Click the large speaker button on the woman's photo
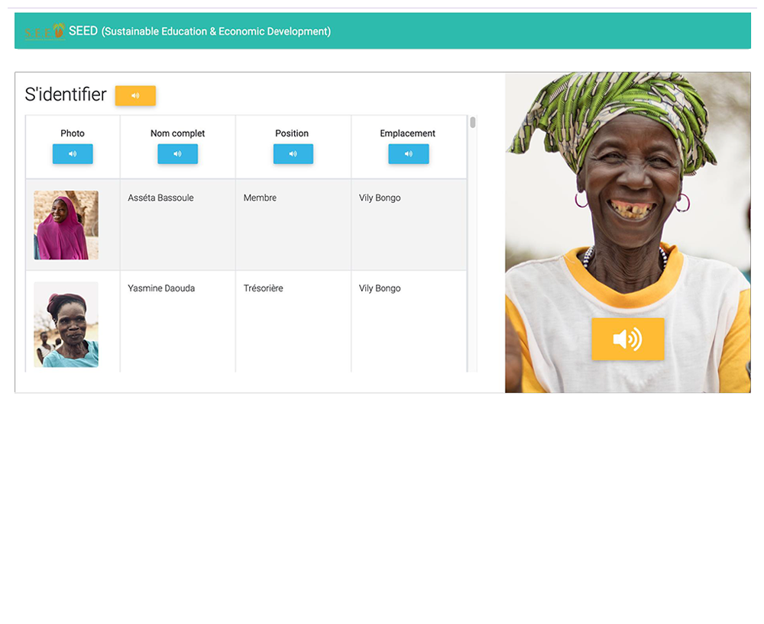 pos(627,339)
